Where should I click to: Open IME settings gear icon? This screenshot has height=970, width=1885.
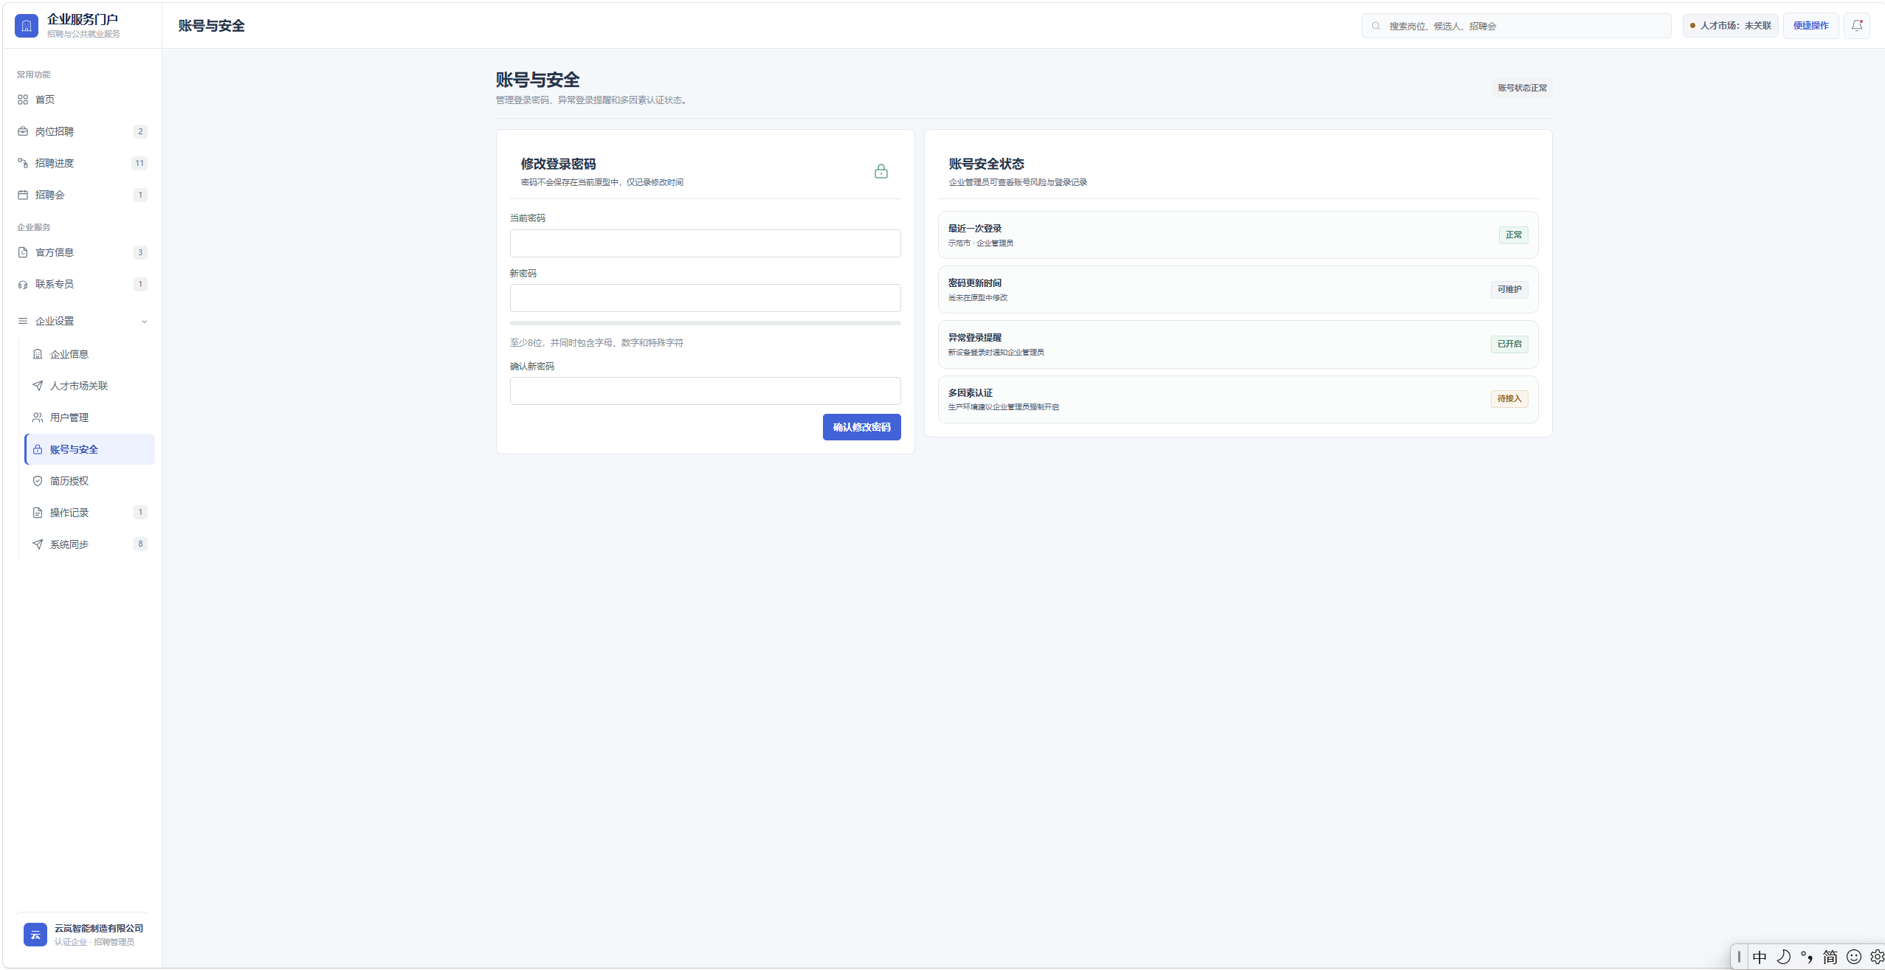pyautogui.click(x=1877, y=957)
